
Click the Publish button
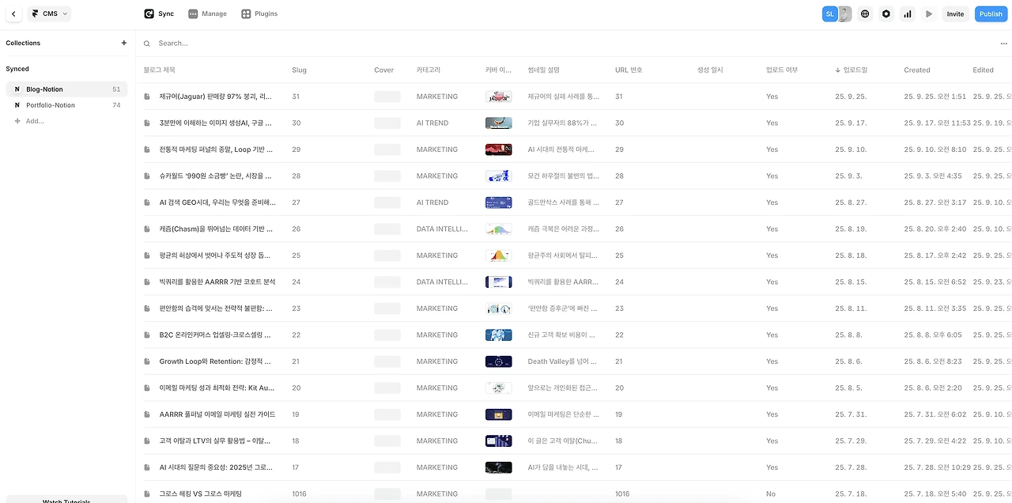[x=991, y=13]
